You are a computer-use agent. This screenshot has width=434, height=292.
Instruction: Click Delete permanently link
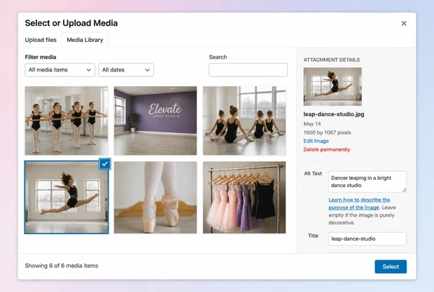(327, 150)
